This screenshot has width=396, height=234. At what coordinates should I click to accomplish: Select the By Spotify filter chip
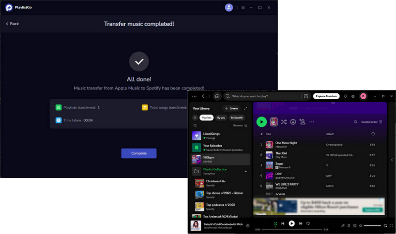(237, 117)
